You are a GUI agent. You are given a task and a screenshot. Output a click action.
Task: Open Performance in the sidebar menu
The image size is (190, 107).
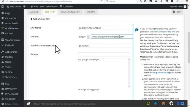(12, 94)
